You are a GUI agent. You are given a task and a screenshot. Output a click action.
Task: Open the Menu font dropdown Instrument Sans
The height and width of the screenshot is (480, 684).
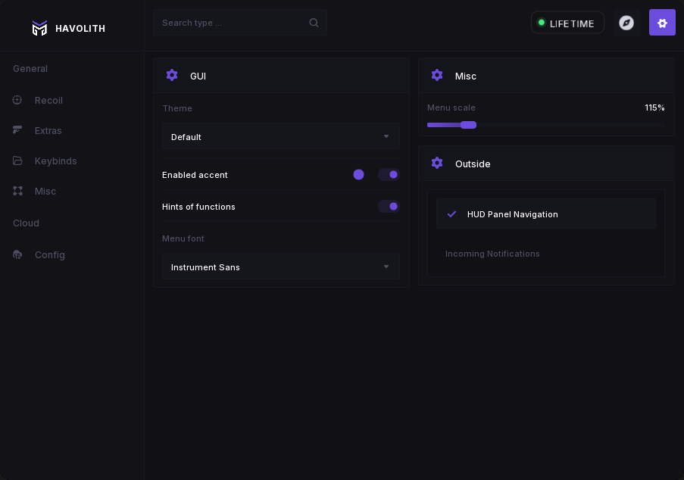(281, 266)
